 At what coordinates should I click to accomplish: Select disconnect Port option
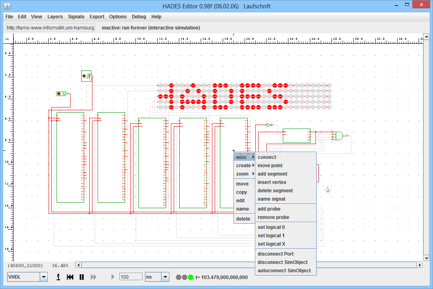[286, 254]
